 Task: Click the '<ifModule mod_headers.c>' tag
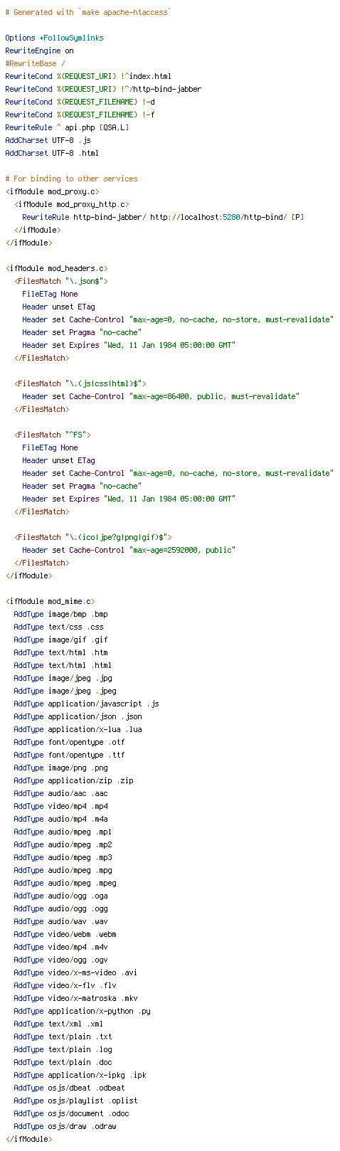56,268
